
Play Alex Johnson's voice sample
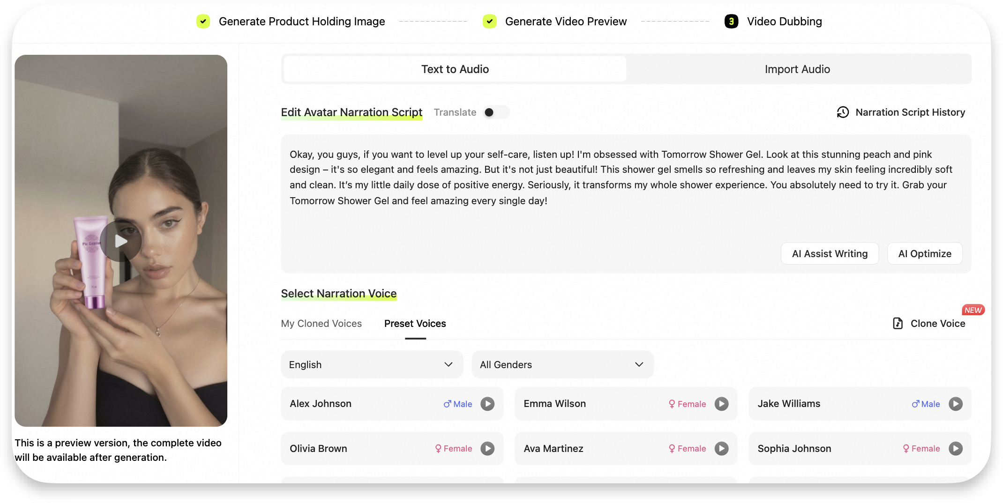point(487,403)
